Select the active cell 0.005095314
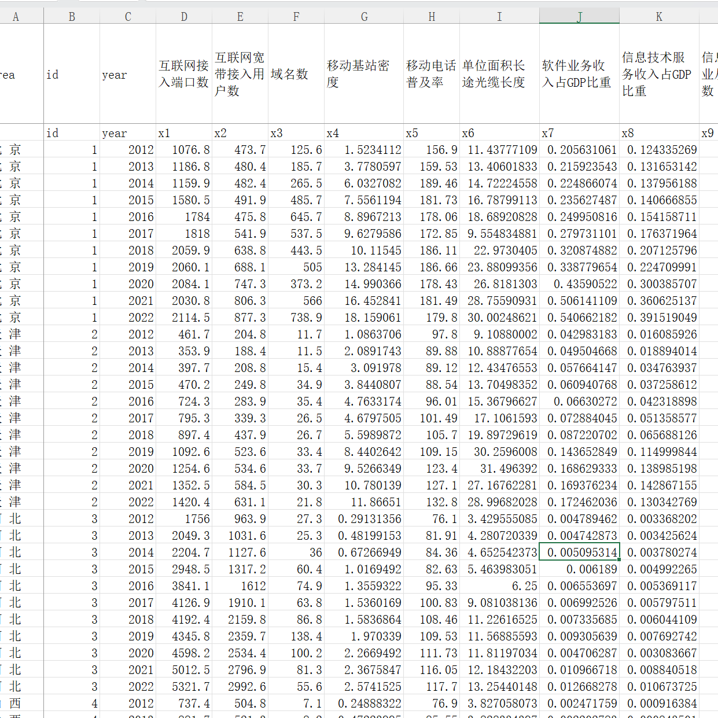Viewport: 718px width, 718px height. pos(579,552)
